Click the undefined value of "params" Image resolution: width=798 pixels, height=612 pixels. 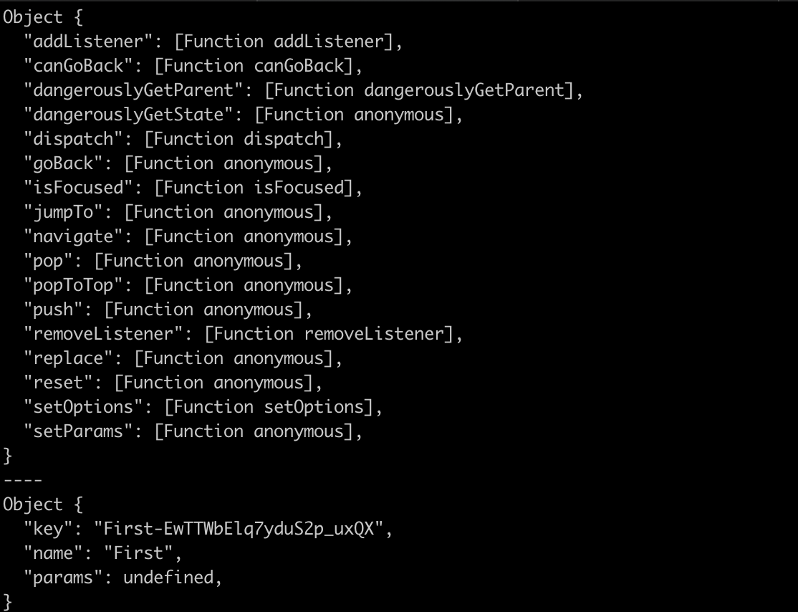click(168, 578)
